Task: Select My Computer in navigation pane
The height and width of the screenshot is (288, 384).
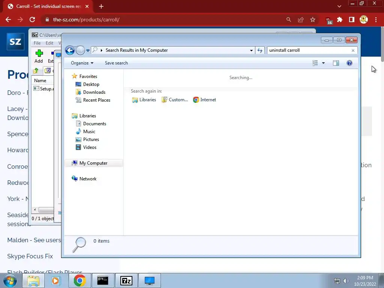Action: tap(94, 163)
